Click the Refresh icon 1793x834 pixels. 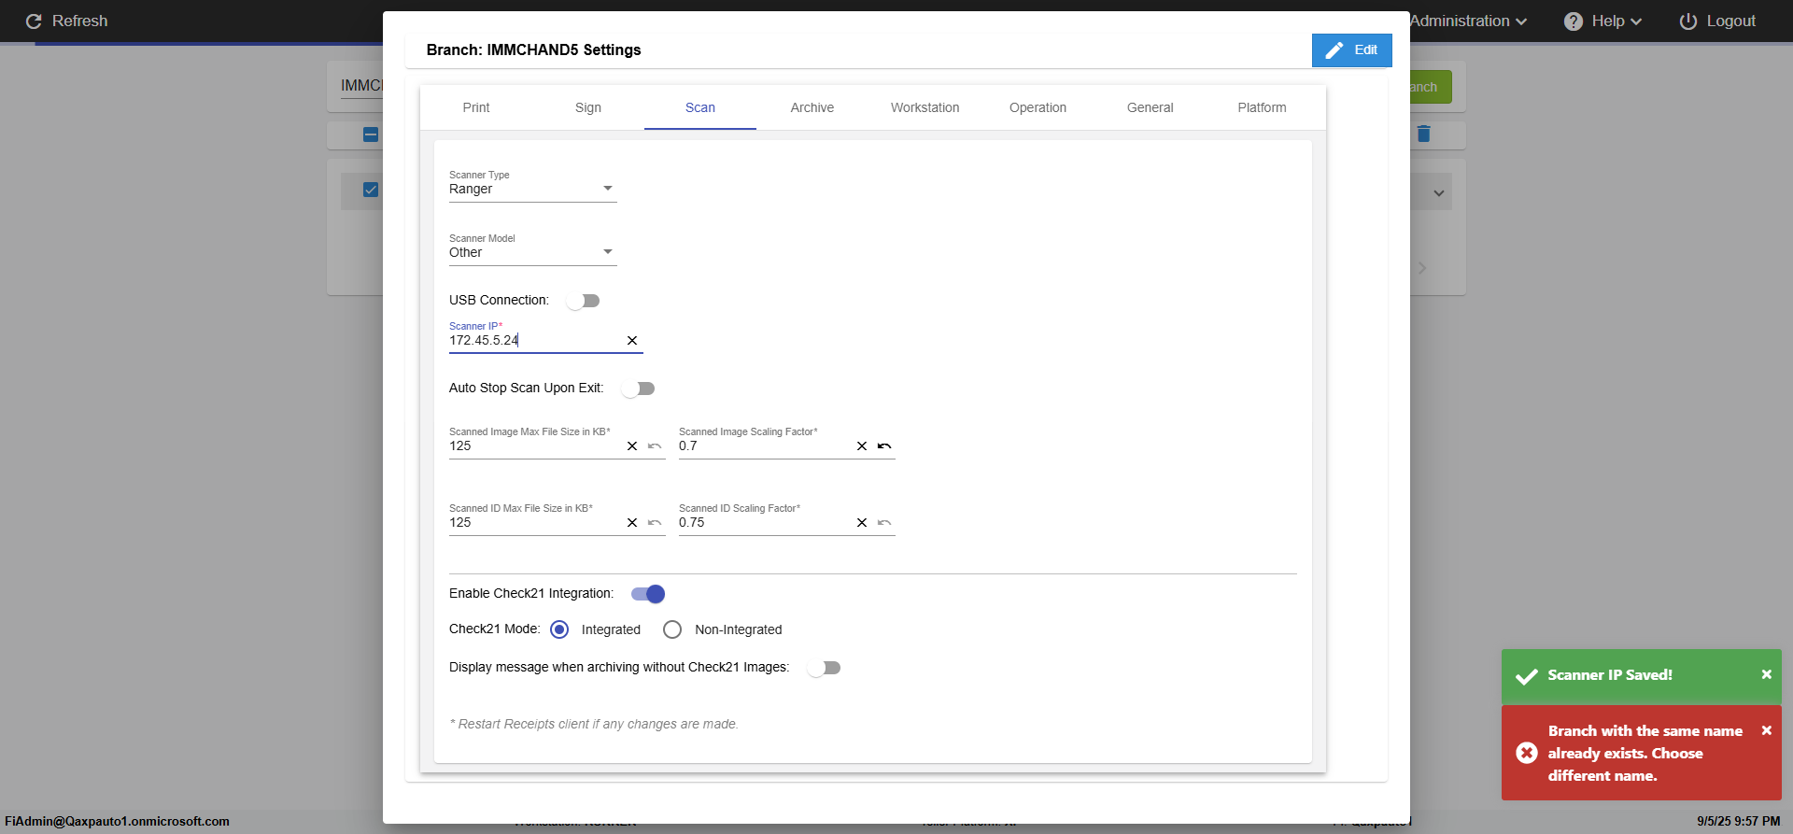34,21
